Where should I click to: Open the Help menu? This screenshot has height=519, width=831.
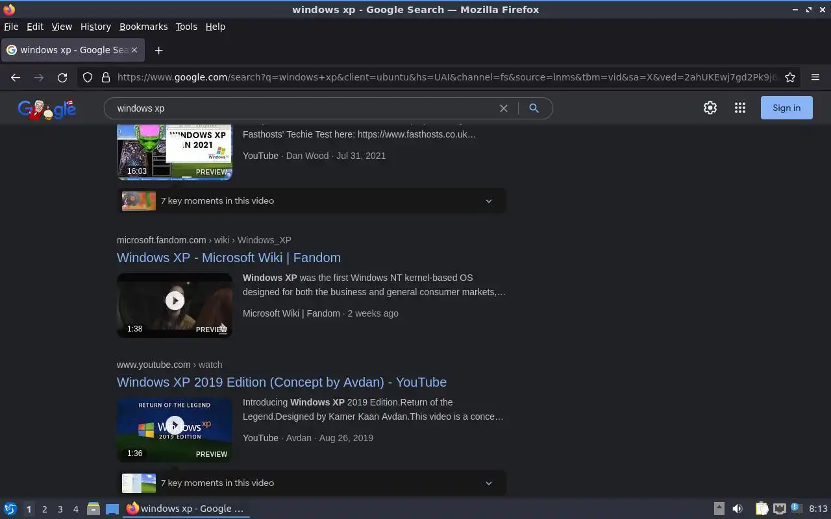(216, 27)
